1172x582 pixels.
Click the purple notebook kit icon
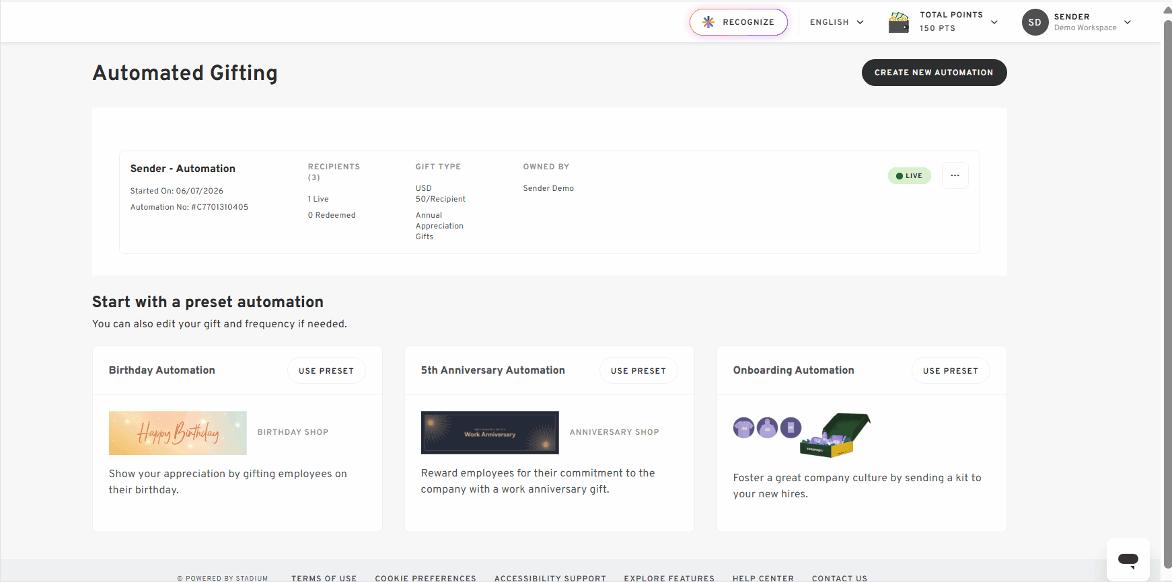(x=791, y=427)
